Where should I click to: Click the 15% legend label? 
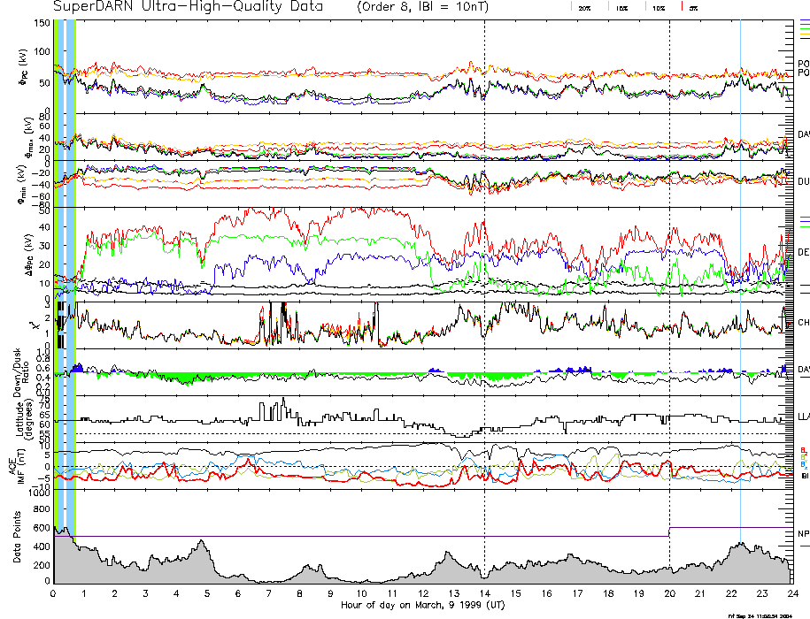coord(621,7)
